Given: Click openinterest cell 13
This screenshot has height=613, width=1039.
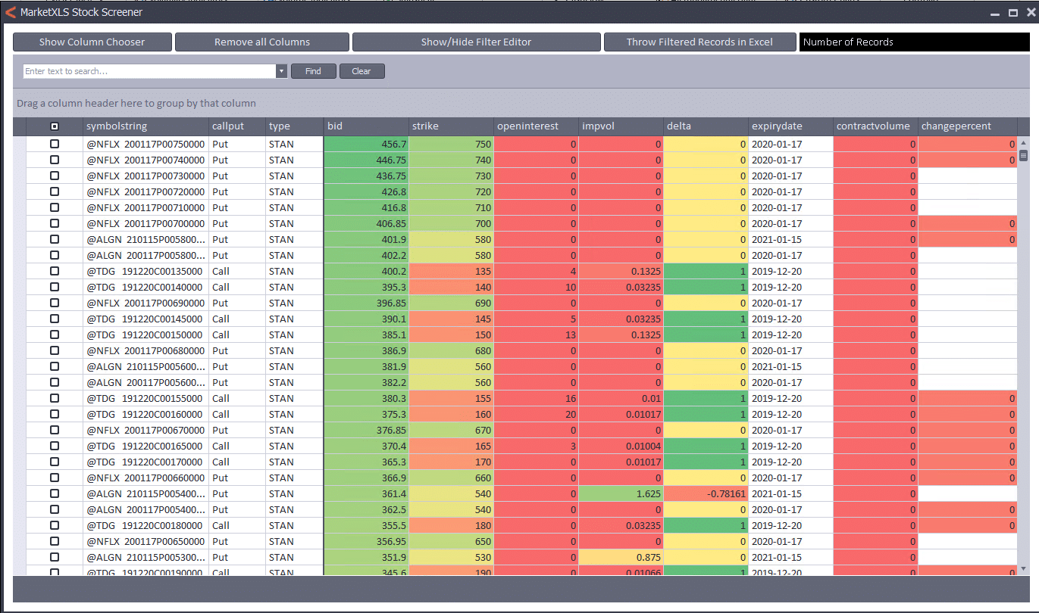Looking at the screenshot, I should [x=536, y=335].
